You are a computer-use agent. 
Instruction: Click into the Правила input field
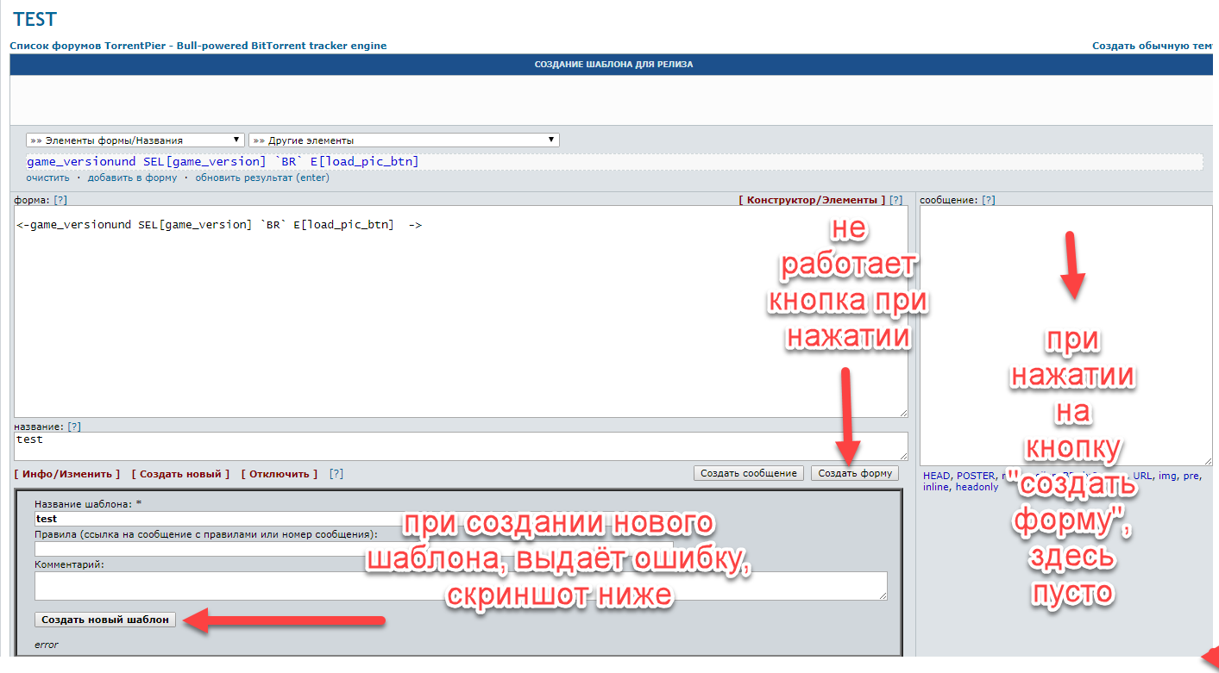(216, 548)
